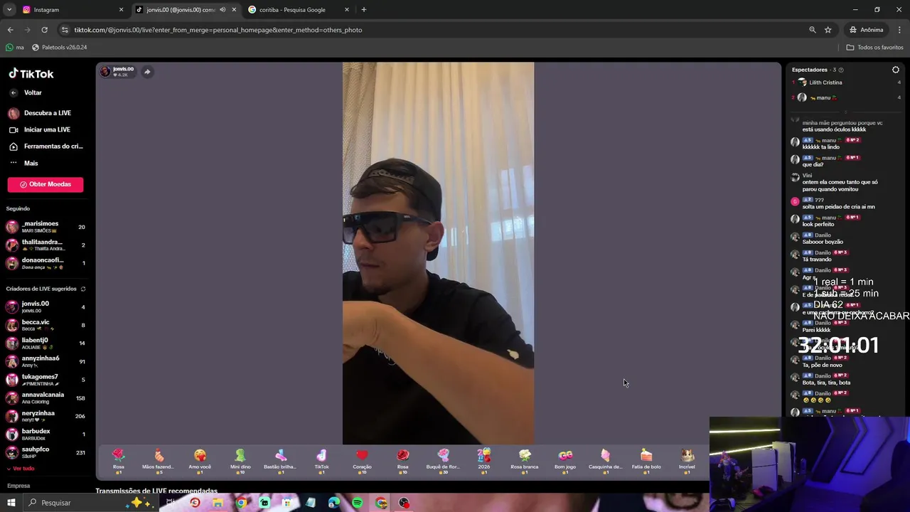Mute the TikTok tab audio
Viewport: 910px width, 512px height.
223,10
